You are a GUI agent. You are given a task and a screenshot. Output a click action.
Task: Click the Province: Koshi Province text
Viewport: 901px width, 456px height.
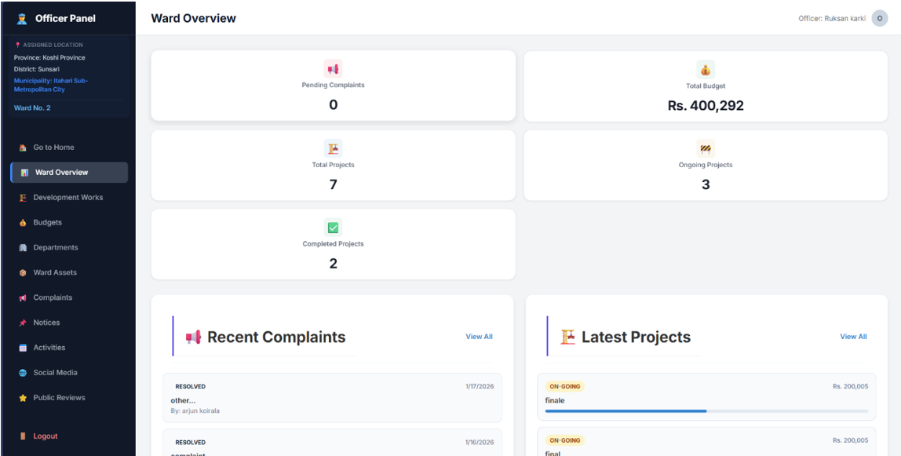49,58
